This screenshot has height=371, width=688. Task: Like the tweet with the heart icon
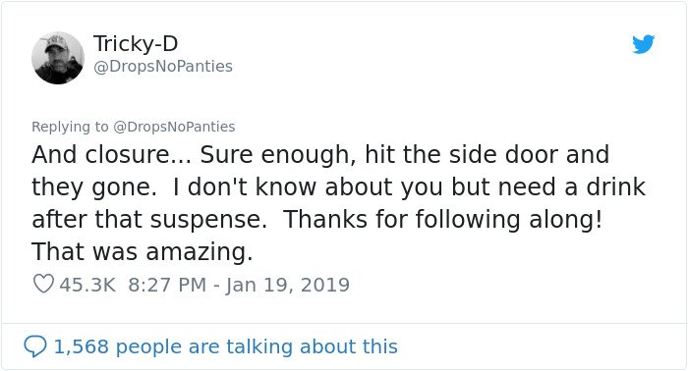pos(43,284)
